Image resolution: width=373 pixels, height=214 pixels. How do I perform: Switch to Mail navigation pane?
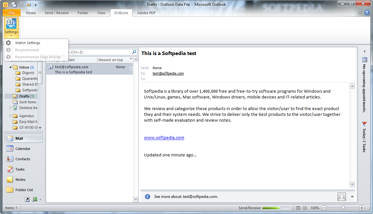(x=24, y=138)
